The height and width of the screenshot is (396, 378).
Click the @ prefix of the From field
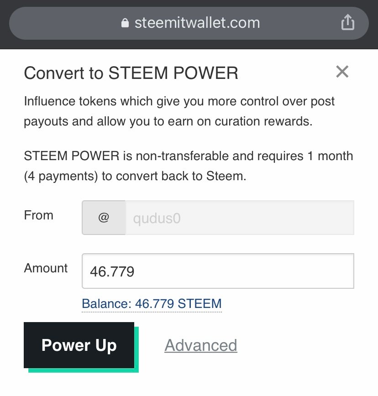(x=104, y=218)
